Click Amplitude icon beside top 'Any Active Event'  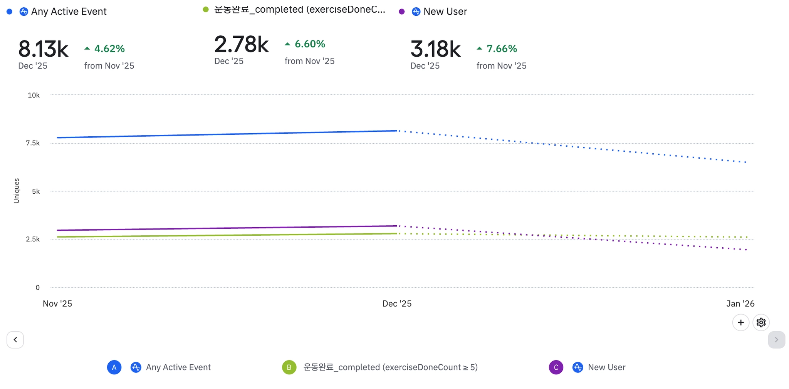pos(24,12)
